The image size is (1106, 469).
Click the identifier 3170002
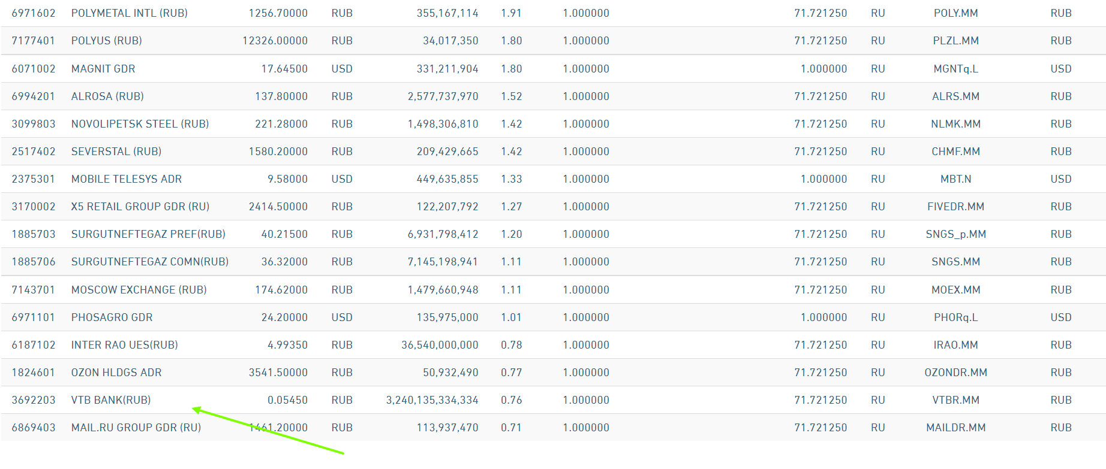tap(34, 207)
